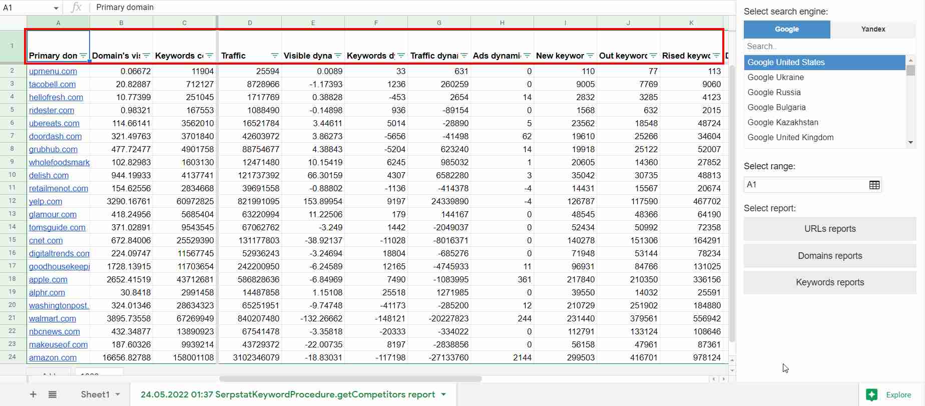Click cell with value 66.30159

pos(313,175)
